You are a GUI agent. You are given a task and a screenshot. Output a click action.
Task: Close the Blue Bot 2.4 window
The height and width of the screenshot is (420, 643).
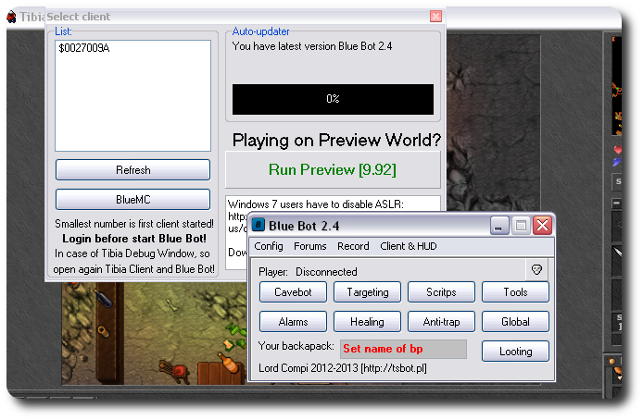542,225
